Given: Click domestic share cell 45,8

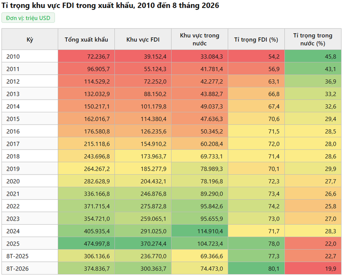Looking at the screenshot, I should tap(313, 56).
